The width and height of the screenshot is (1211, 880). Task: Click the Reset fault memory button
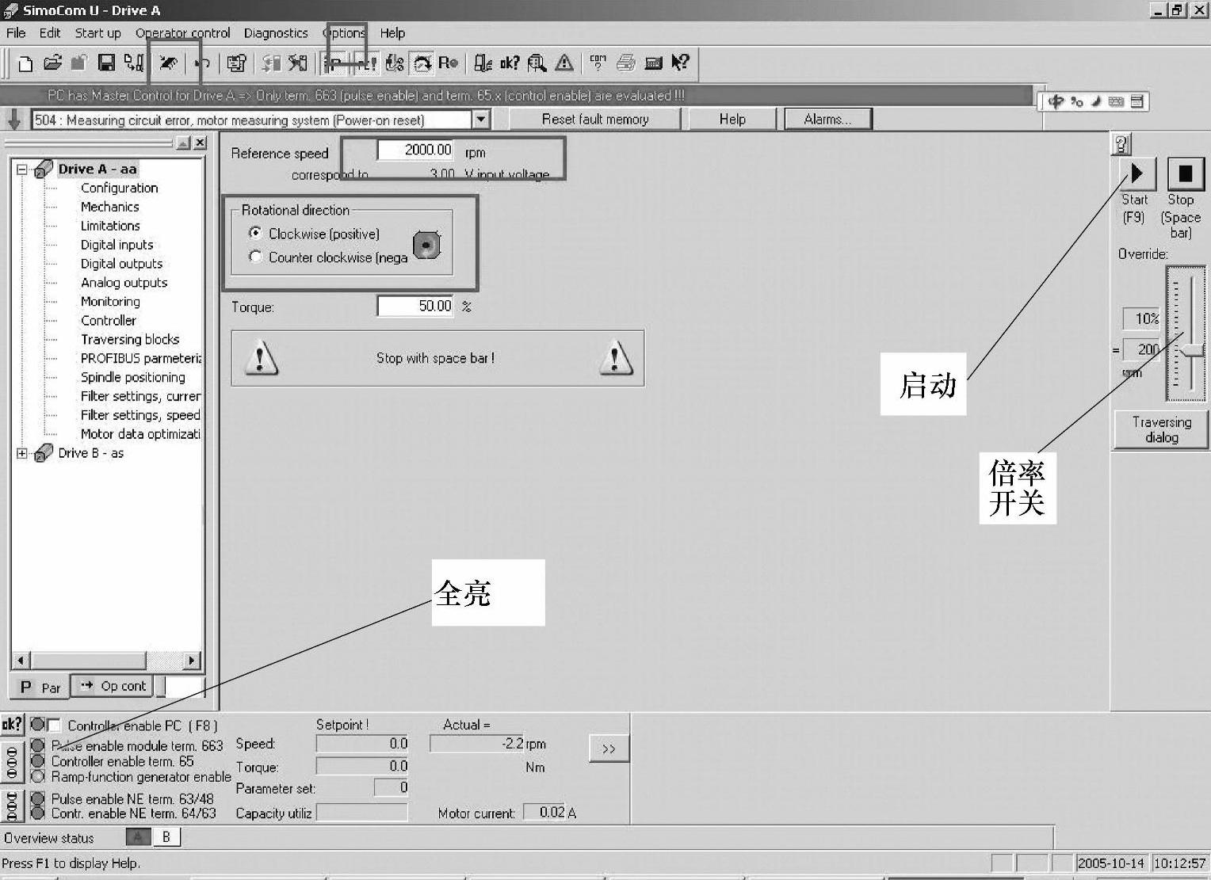(x=595, y=120)
